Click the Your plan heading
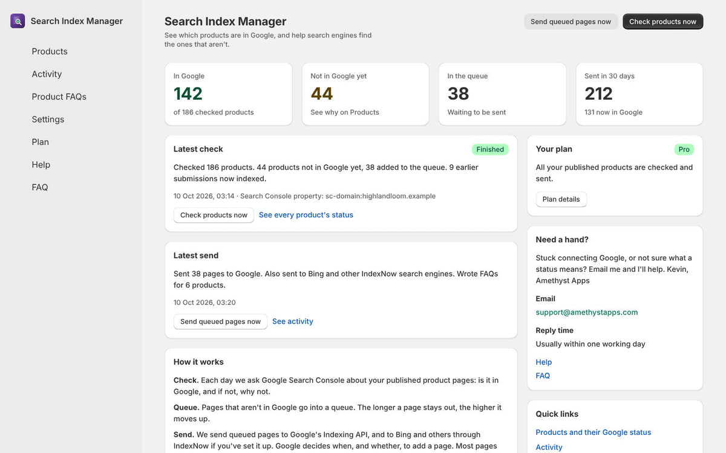This screenshot has width=726, height=453. click(554, 149)
